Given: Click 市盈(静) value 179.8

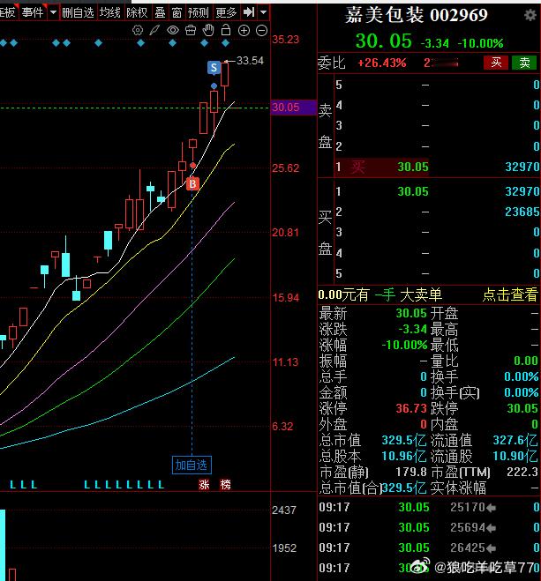Looking at the screenshot, I should tap(411, 472).
